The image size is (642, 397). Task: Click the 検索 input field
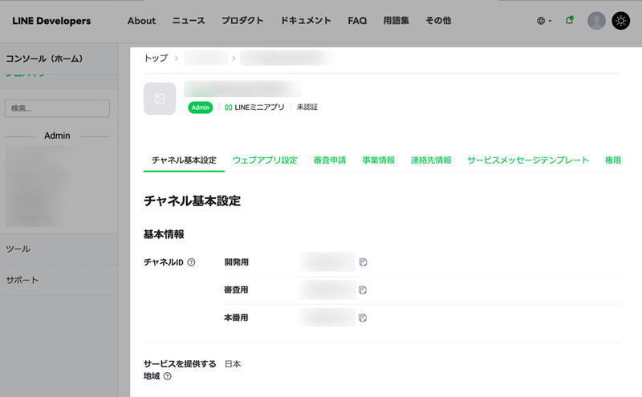57,108
